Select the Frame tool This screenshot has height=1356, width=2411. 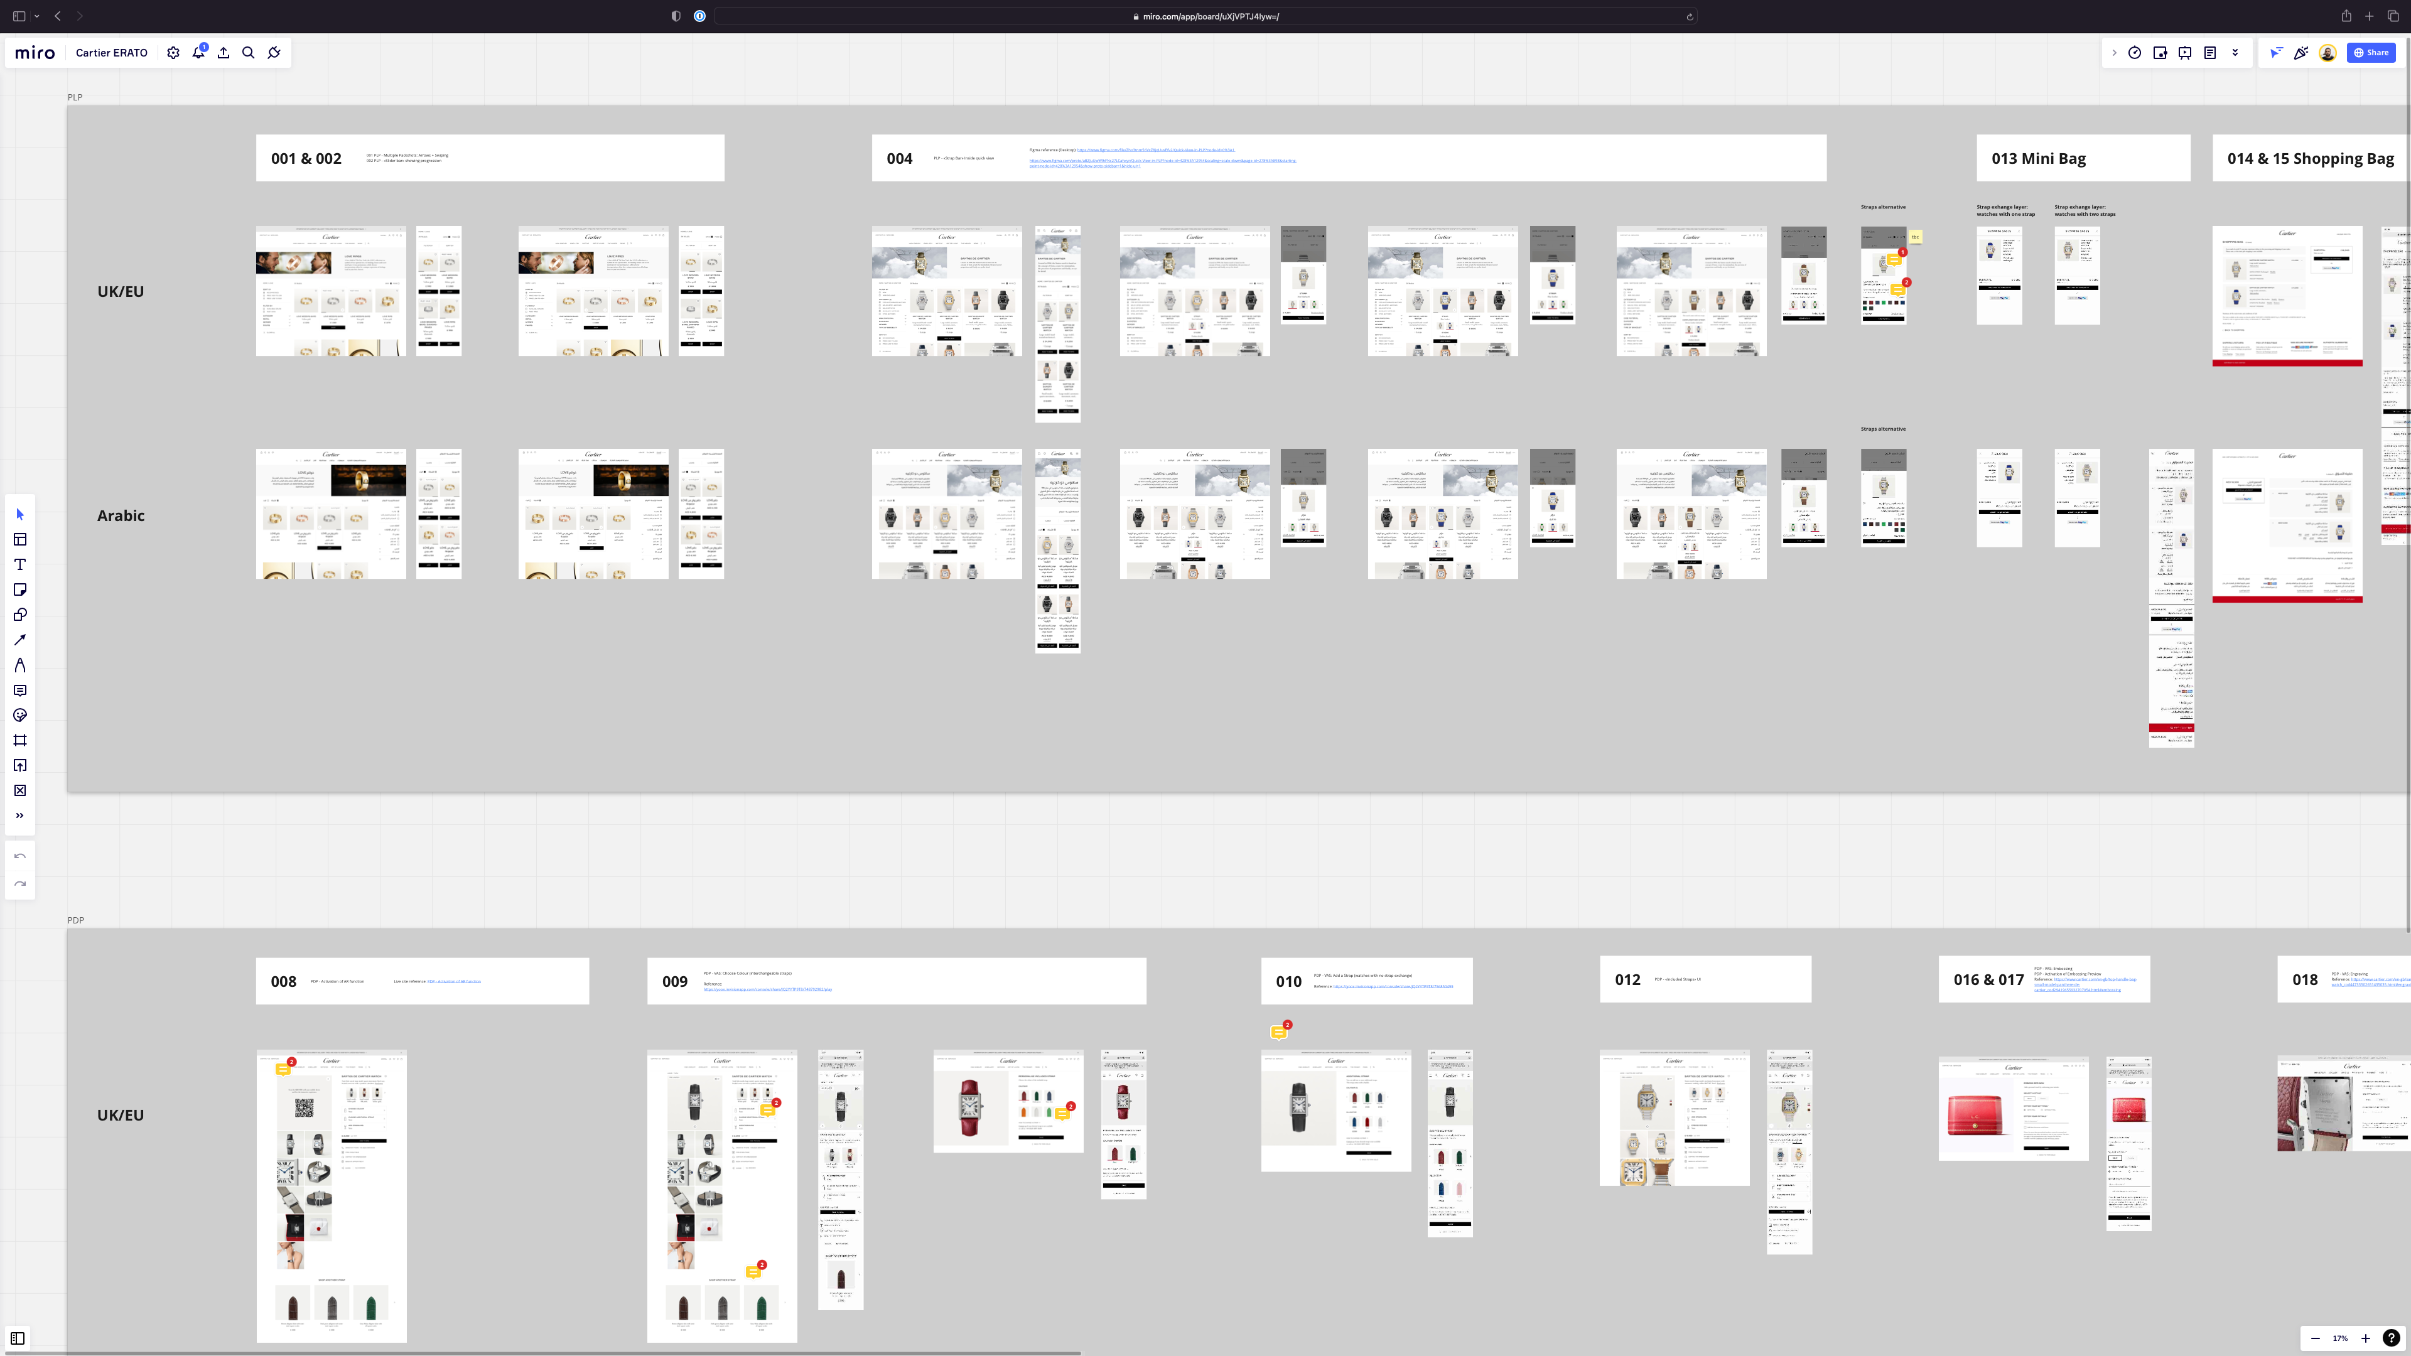(x=19, y=740)
